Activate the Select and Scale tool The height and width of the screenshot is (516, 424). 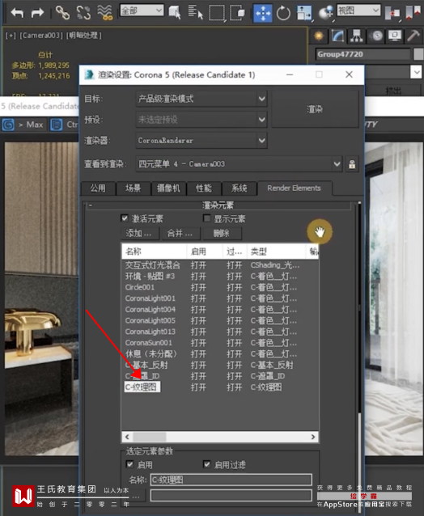tap(304, 13)
